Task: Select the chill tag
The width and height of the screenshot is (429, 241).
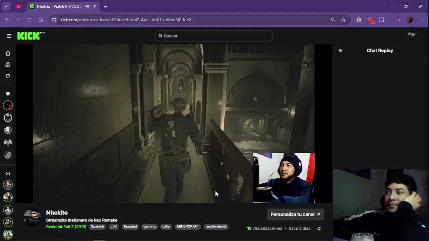Action: tap(114, 227)
